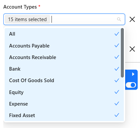
Task: Deselect Accounts Payable option
Action: tap(64, 46)
